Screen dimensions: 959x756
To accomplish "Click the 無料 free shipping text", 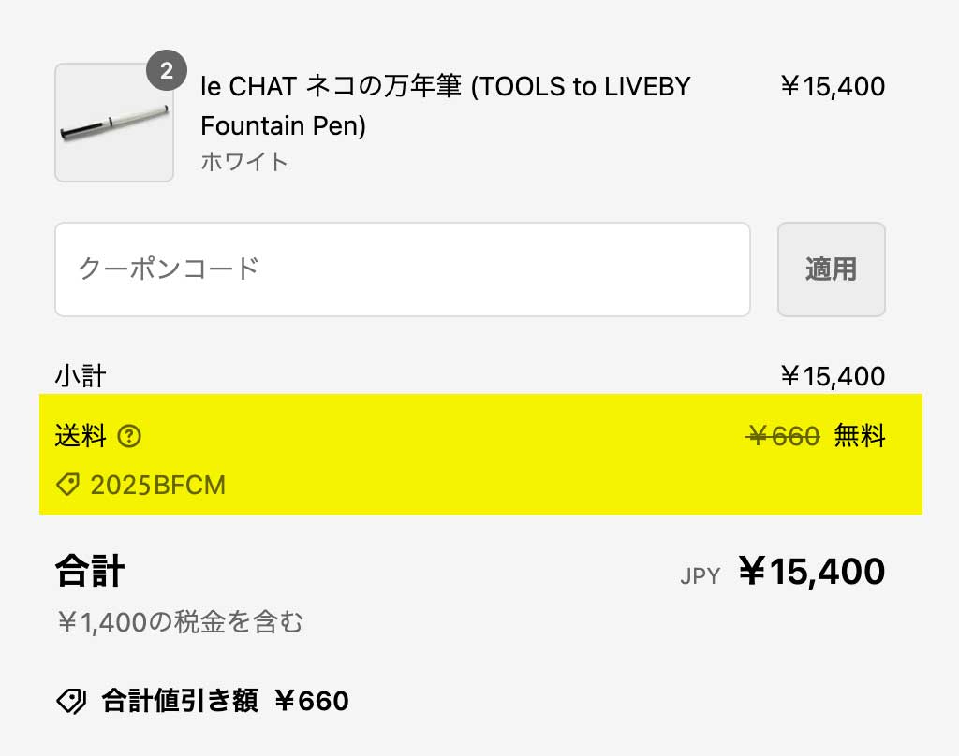I will (x=860, y=436).
